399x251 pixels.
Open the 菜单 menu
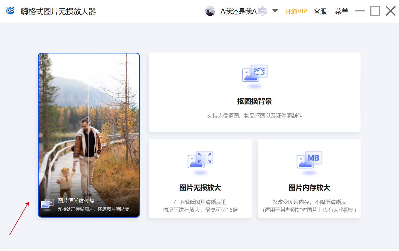341,11
